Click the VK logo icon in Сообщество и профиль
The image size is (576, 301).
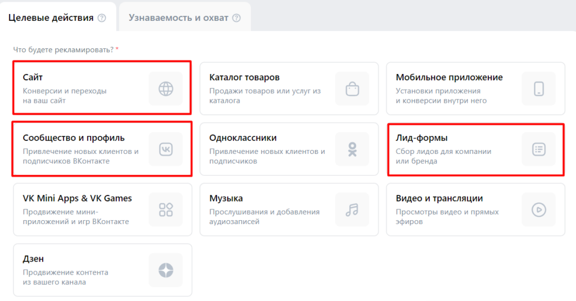pos(166,149)
